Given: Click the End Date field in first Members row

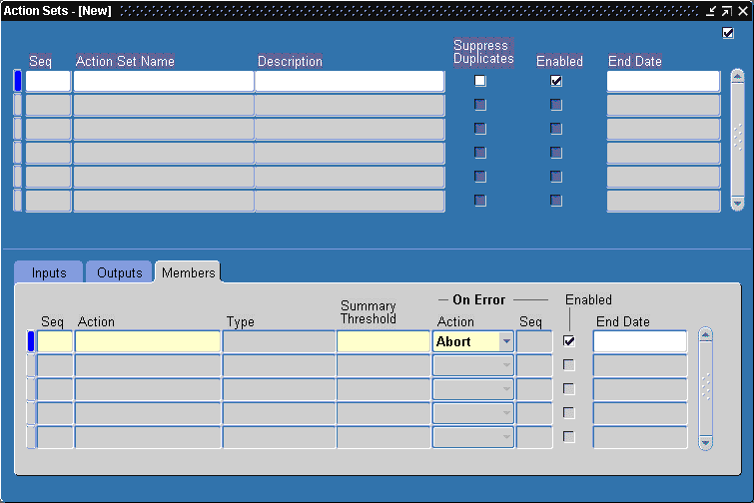Looking at the screenshot, I should pyautogui.click(x=640, y=341).
